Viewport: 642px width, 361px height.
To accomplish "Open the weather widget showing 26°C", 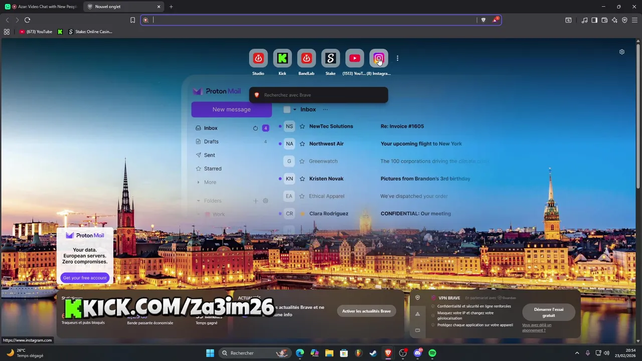I will [24, 353].
